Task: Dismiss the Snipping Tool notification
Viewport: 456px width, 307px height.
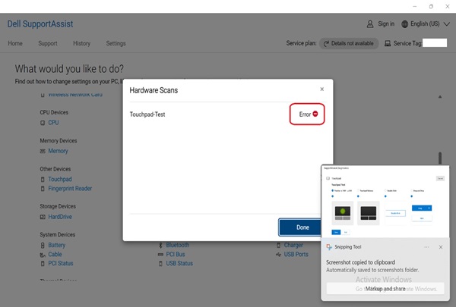Action: coord(441,247)
